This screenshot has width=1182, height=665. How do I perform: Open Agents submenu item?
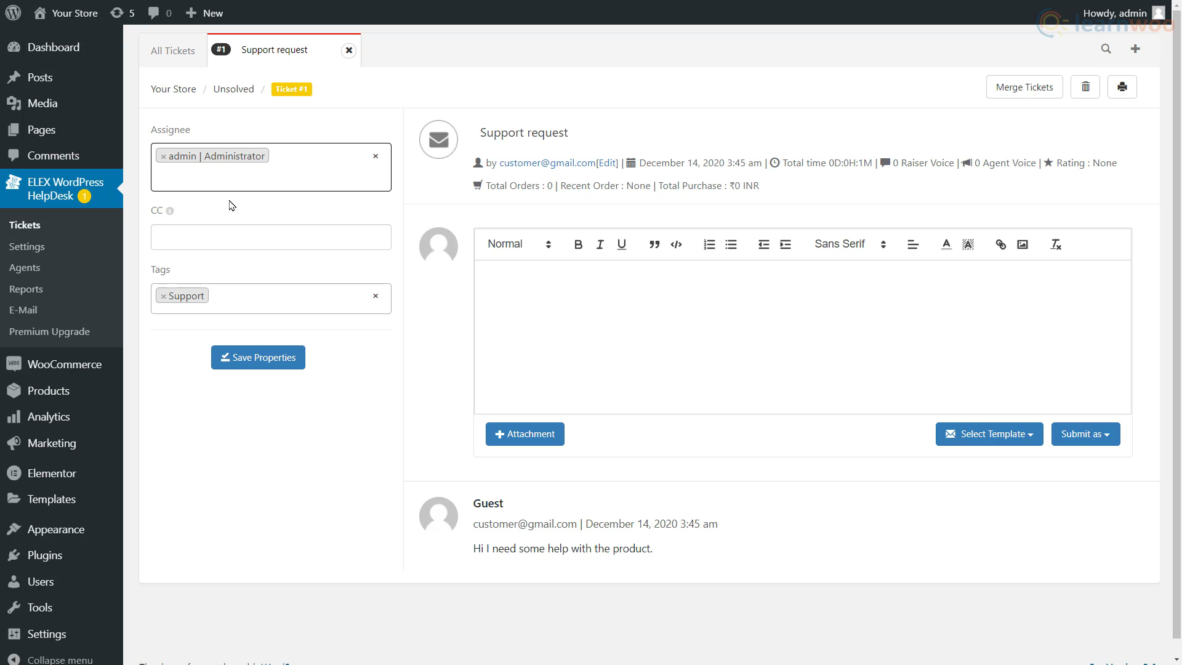pos(25,268)
